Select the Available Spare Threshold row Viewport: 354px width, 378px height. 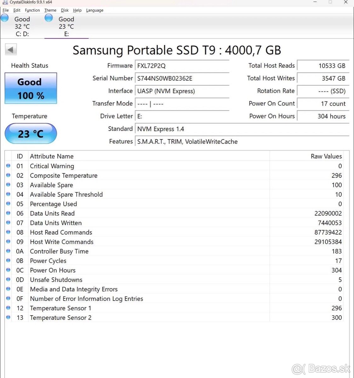(174, 194)
